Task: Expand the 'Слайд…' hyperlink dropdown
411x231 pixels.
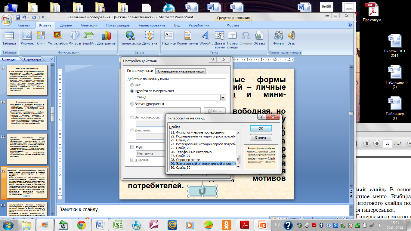Action: [x=223, y=97]
